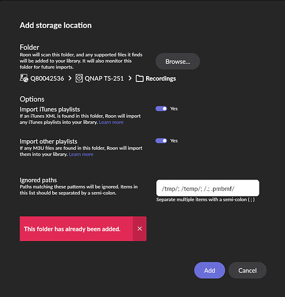Cancel adding the storage location

tap(248, 270)
